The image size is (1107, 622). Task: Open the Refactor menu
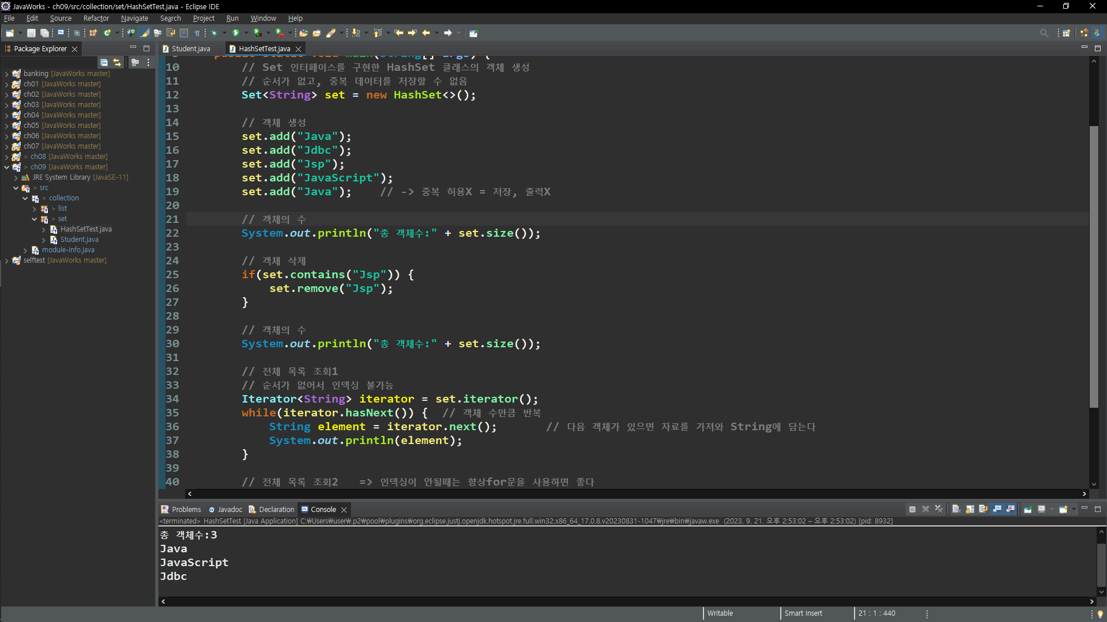[96, 18]
